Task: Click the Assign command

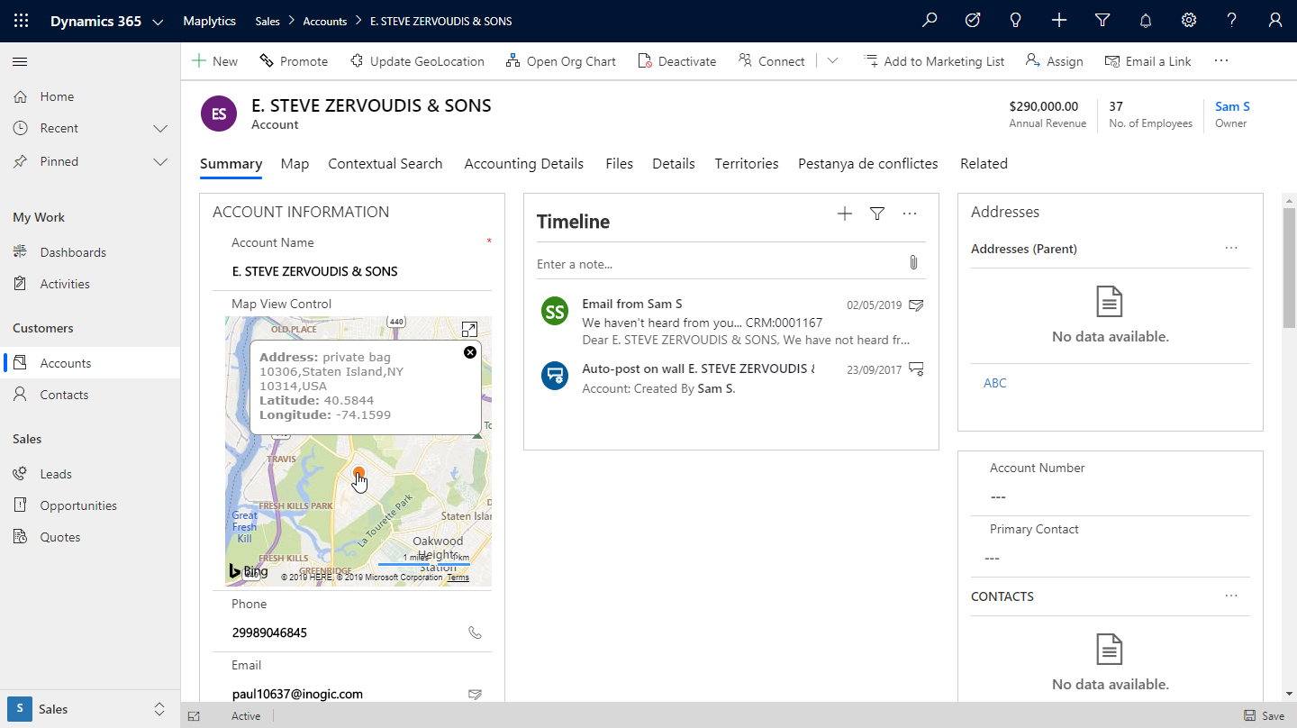Action: [x=1055, y=61]
